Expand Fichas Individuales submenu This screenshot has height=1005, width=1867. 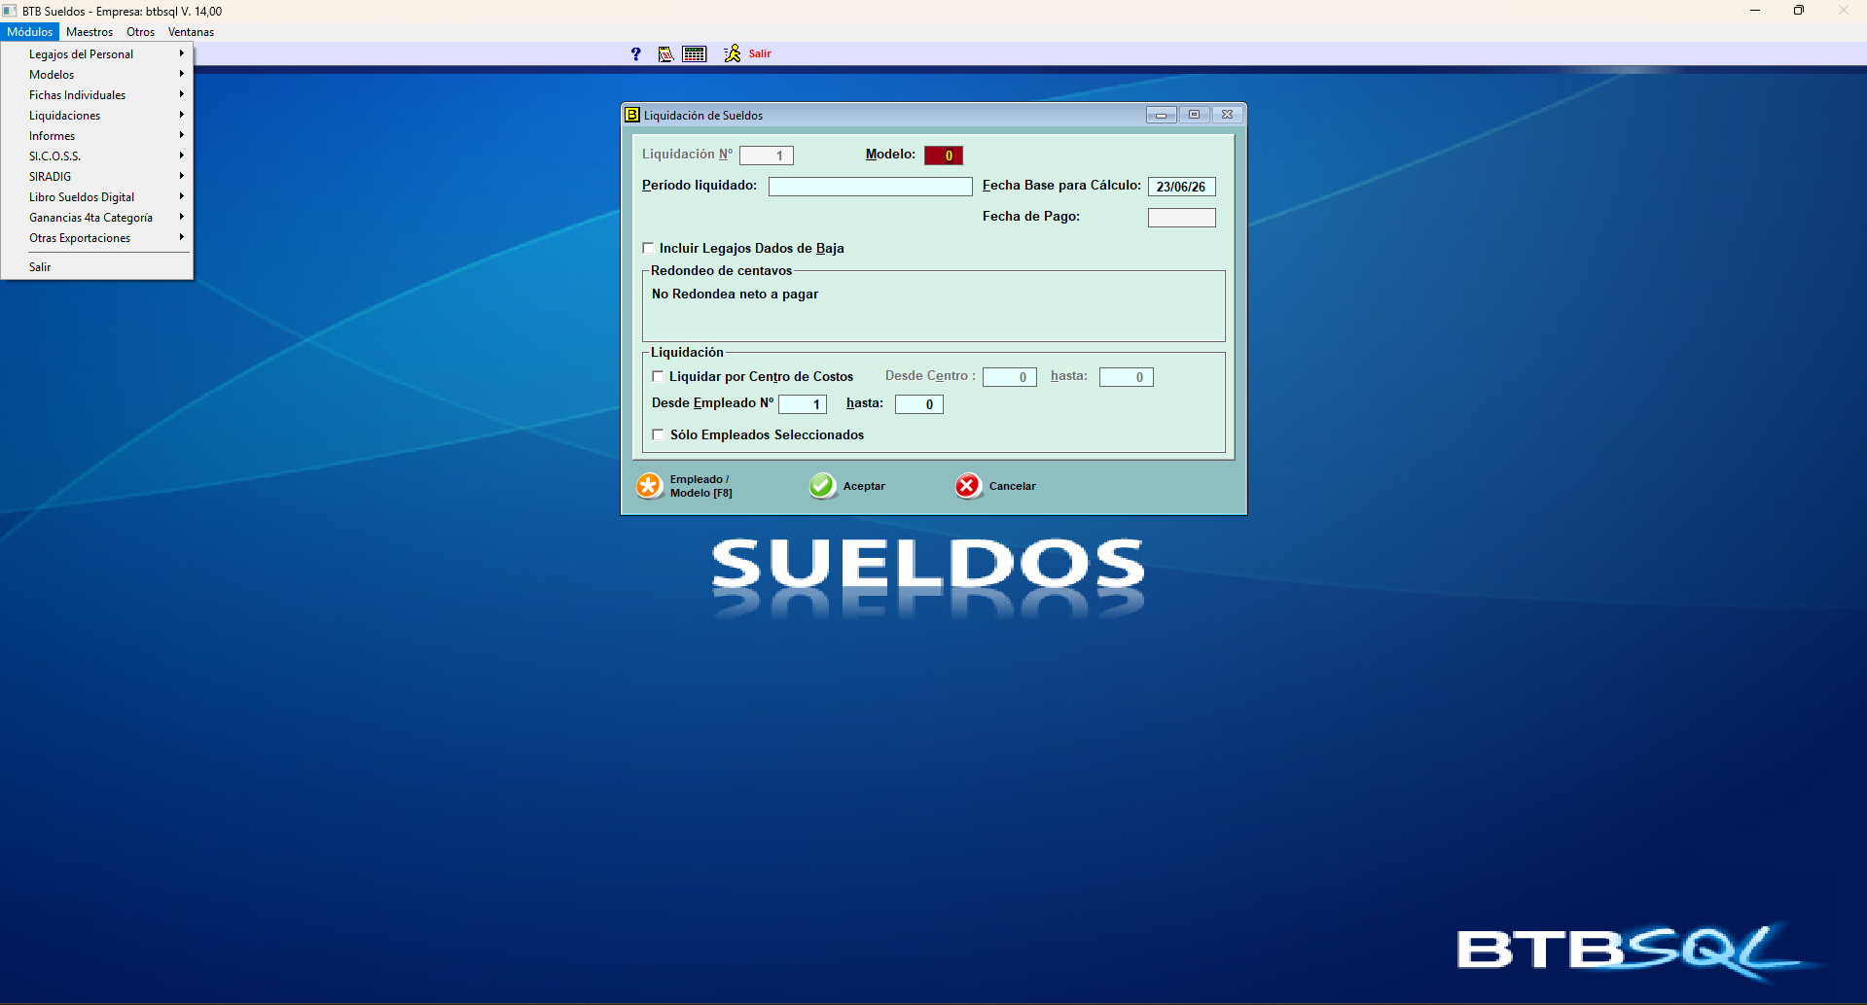click(x=96, y=95)
